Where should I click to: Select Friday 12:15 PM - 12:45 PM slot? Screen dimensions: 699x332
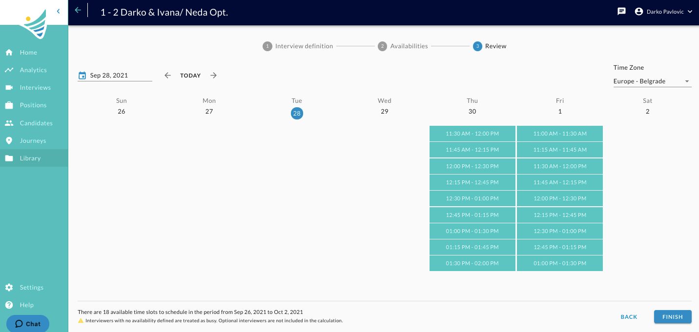(x=560, y=215)
